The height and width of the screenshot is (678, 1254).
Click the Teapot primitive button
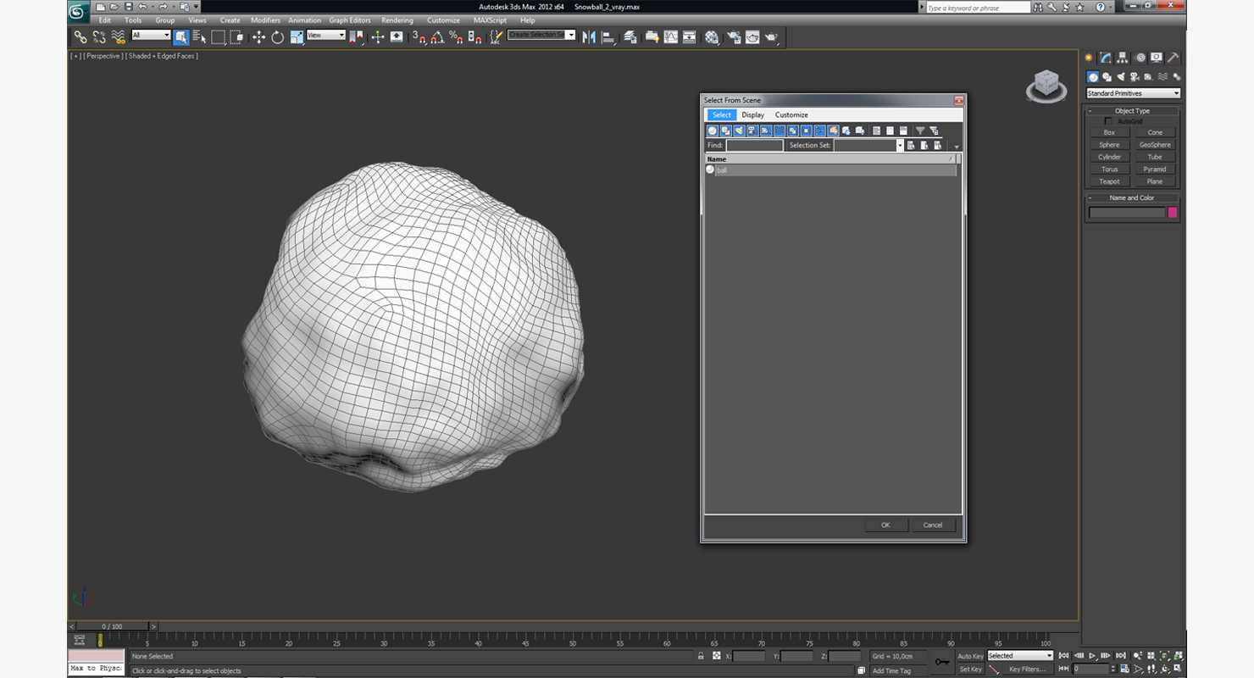pyautogui.click(x=1109, y=181)
